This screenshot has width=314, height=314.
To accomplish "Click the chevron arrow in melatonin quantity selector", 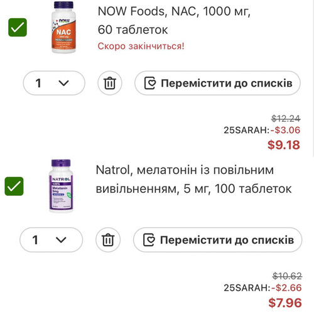I will (61, 240).
